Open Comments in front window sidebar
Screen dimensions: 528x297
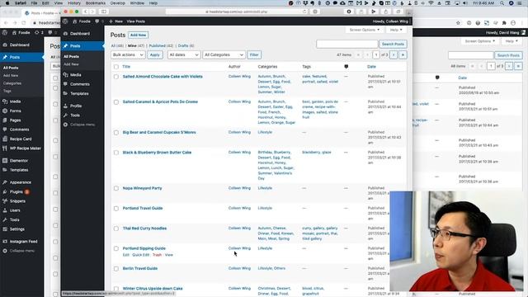(x=79, y=84)
